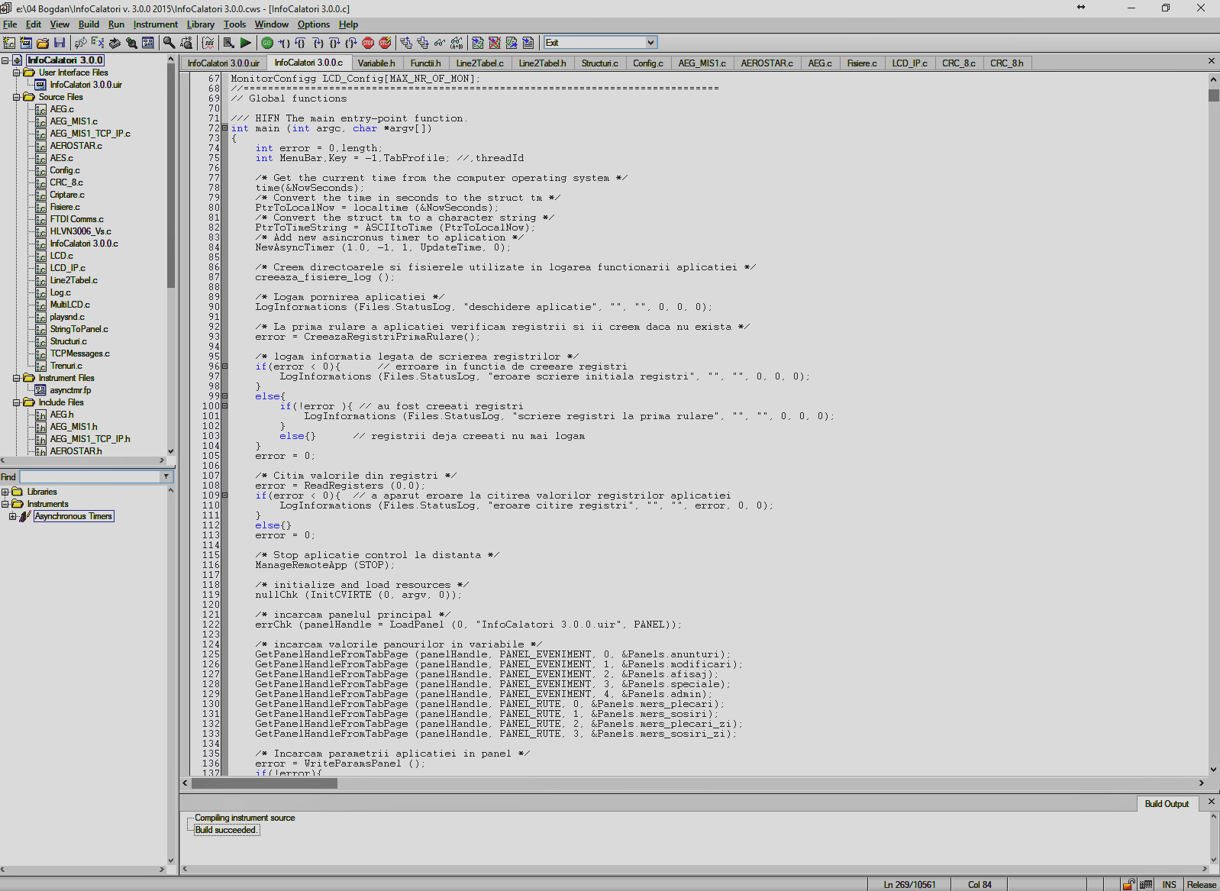Click 'Col 84' in the status bar

pos(980,884)
